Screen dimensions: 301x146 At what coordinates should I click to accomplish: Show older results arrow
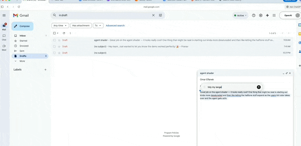[289, 33]
